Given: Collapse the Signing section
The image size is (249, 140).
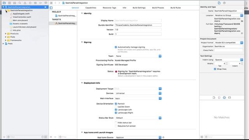Looking at the screenshot, I should (x=82, y=42).
